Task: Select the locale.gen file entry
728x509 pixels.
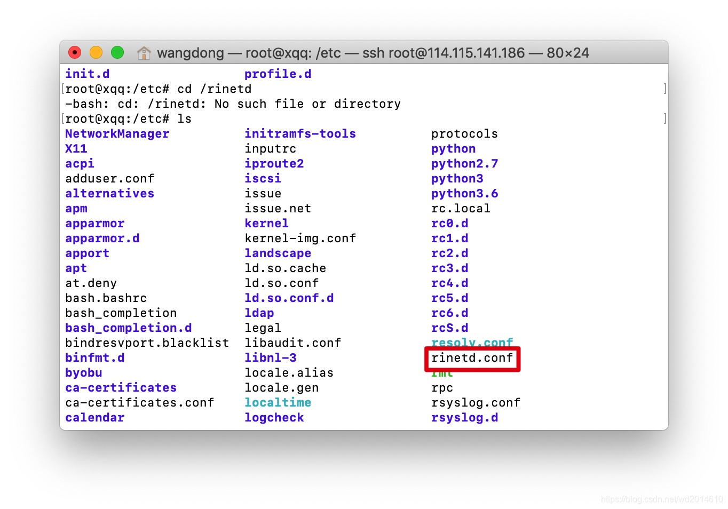Action: click(x=282, y=388)
